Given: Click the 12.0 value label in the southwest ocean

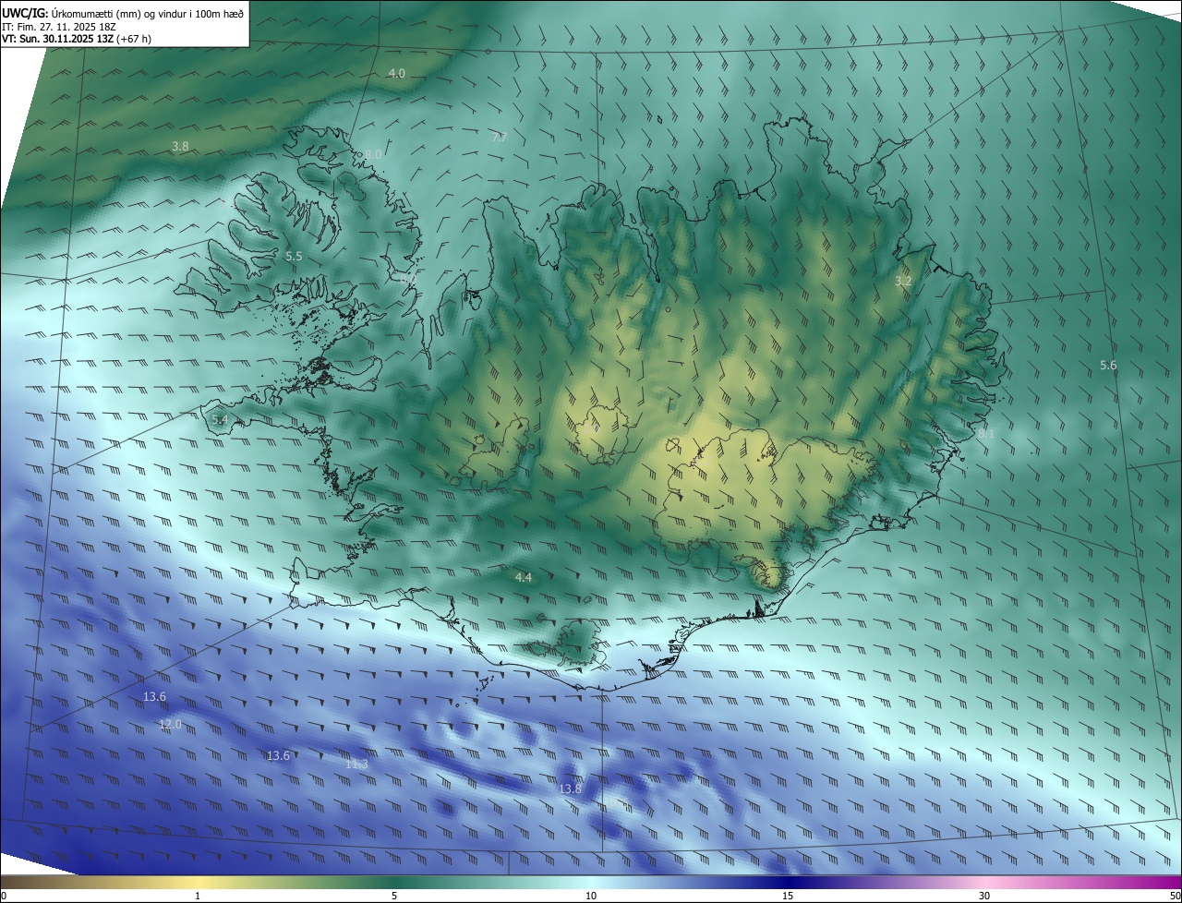Looking at the screenshot, I should click(x=171, y=725).
